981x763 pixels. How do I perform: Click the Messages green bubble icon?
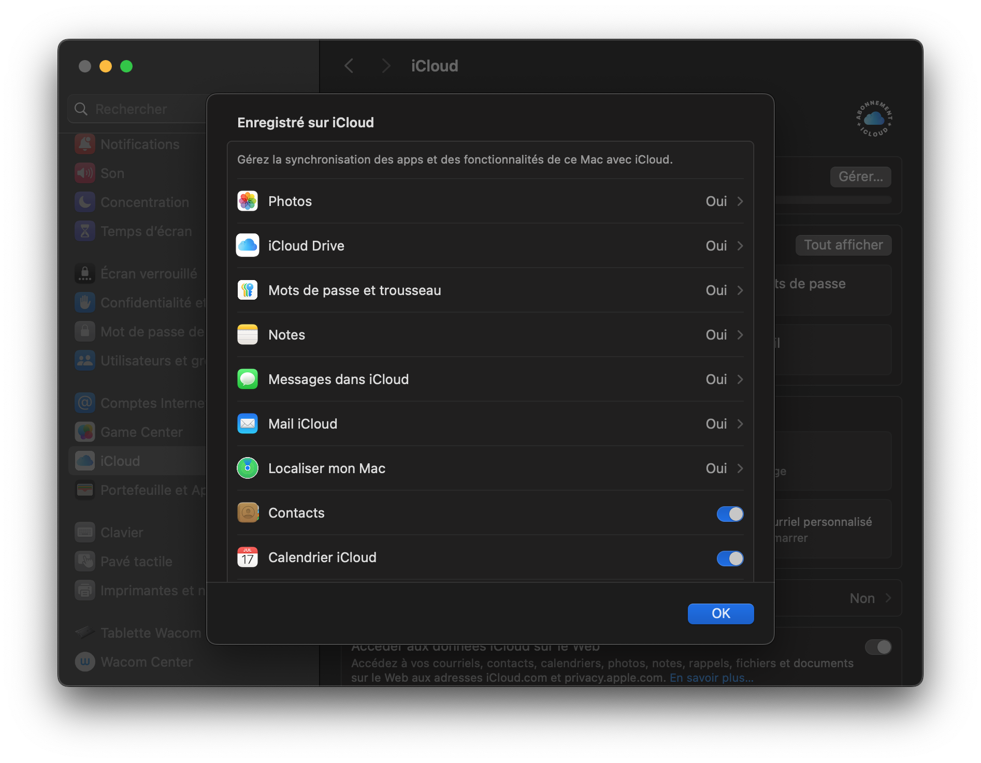click(248, 379)
